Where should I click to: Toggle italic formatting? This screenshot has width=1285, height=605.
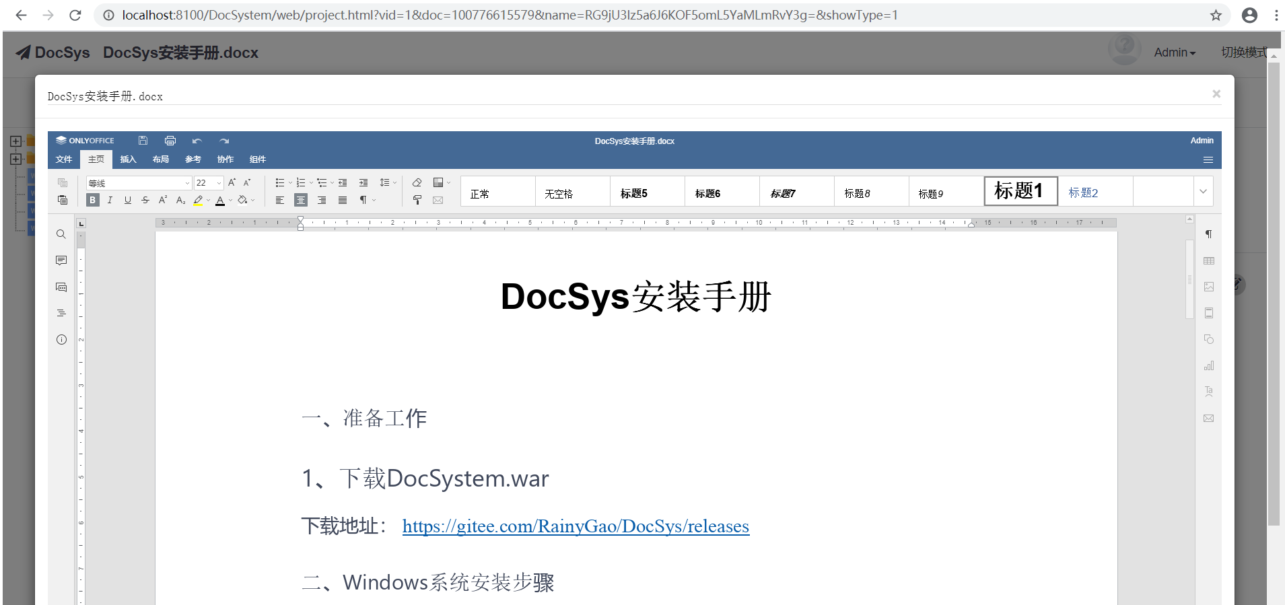(110, 200)
